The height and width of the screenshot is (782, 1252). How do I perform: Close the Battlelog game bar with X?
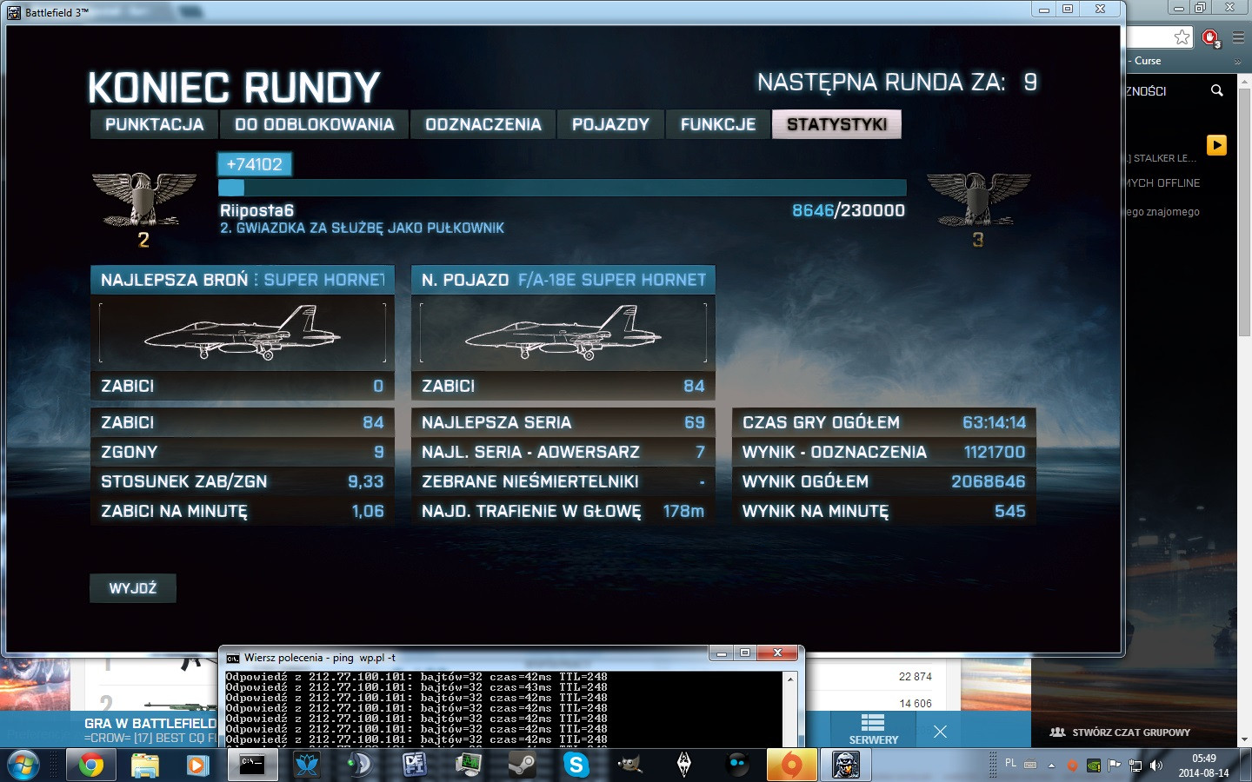(940, 732)
